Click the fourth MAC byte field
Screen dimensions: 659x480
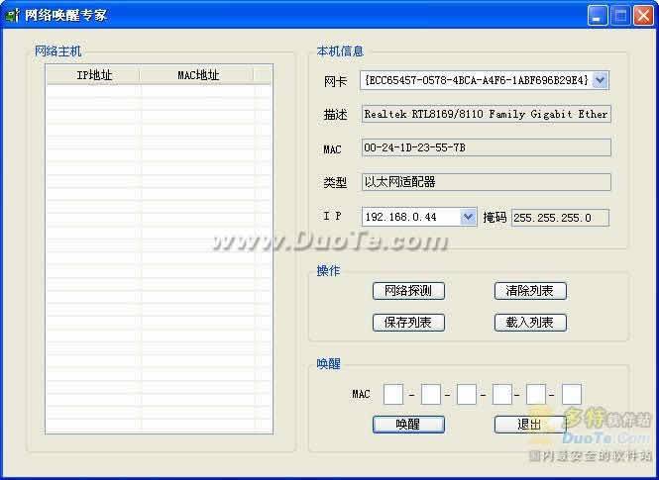click(x=501, y=395)
